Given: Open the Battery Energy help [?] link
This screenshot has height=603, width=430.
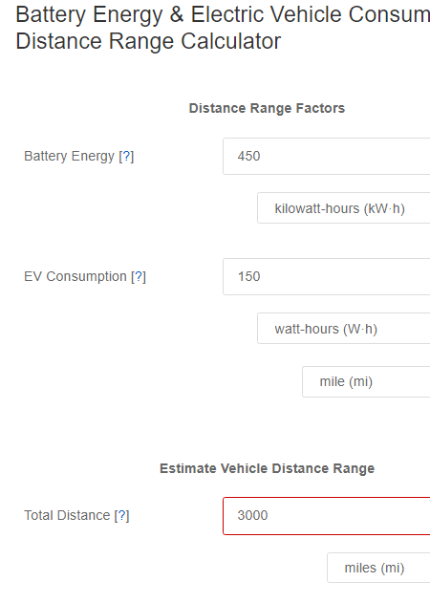Looking at the screenshot, I should [x=126, y=156].
